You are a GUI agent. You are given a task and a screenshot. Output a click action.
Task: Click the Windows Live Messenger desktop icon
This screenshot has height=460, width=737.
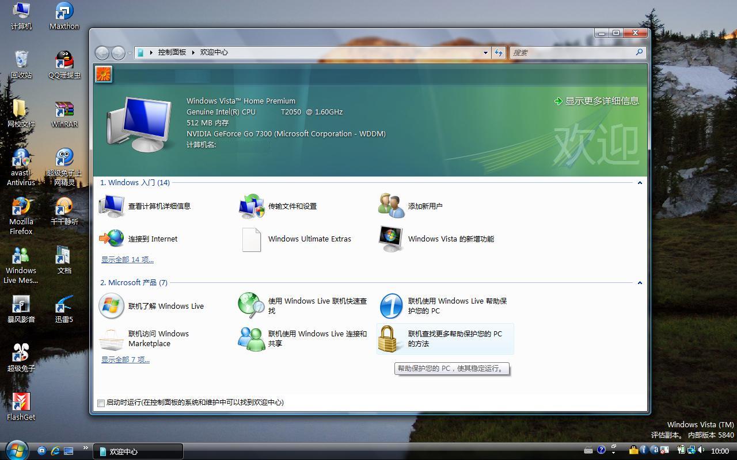(21, 265)
